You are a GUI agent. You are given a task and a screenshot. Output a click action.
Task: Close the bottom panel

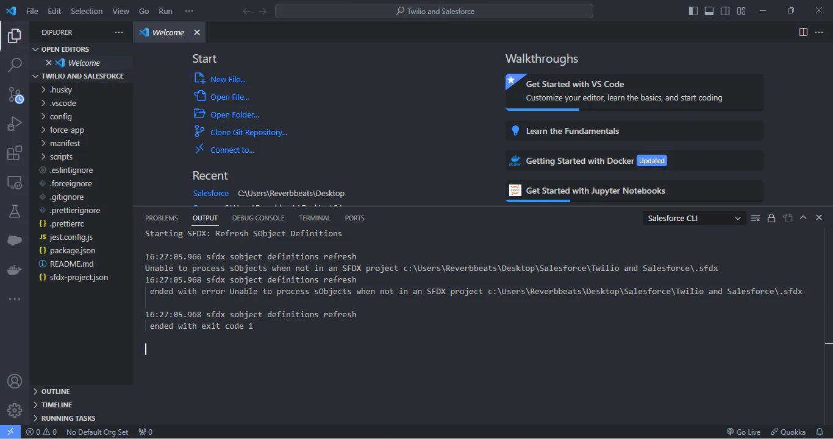(x=819, y=218)
